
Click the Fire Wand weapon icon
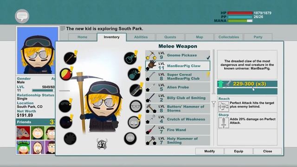tap(151, 130)
